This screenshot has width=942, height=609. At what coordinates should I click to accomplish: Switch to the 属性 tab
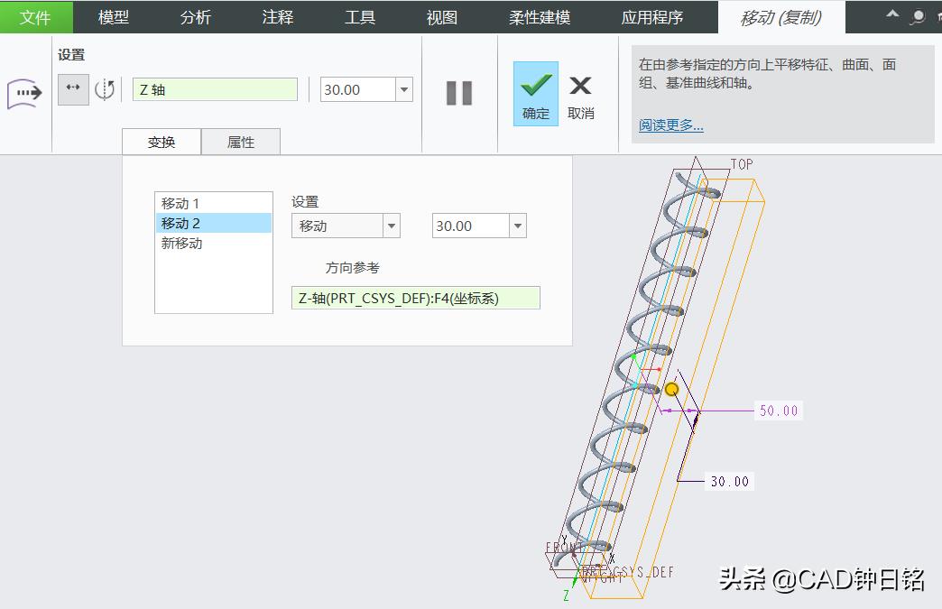[241, 142]
